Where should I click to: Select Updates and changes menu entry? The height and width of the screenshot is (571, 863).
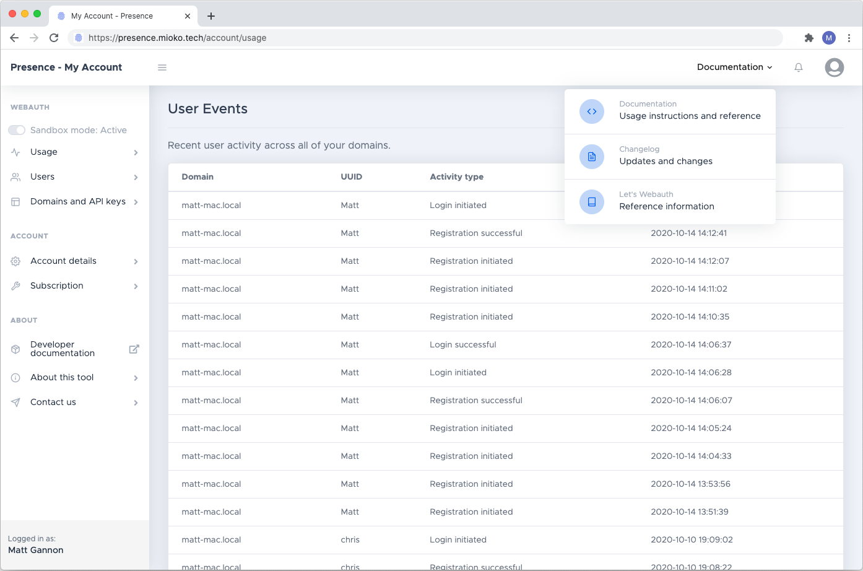[670, 157]
